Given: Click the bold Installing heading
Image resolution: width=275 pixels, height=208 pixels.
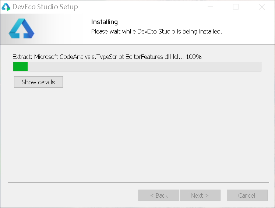Looking at the screenshot, I should coord(104,22).
